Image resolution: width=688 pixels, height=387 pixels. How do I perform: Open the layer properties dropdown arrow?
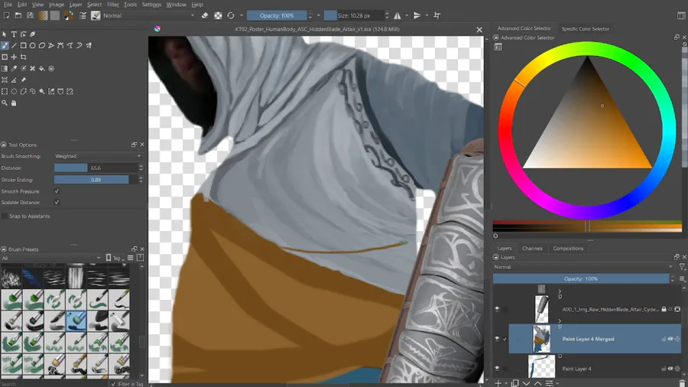(x=557, y=383)
